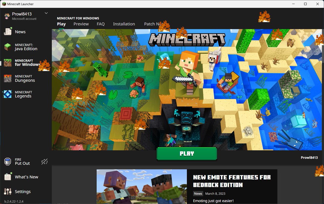Open Minecraft Legends icon in sidebar
Viewport: 324px width, 204px height.
coord(7,94)
